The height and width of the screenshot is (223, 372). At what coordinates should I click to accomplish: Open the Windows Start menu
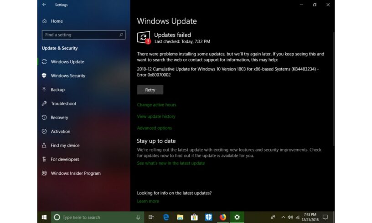click(44, 218)
